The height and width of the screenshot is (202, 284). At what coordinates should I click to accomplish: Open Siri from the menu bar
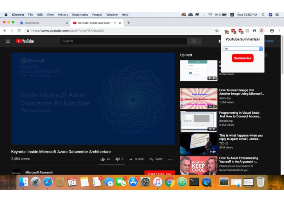click(x=270, y=15)
